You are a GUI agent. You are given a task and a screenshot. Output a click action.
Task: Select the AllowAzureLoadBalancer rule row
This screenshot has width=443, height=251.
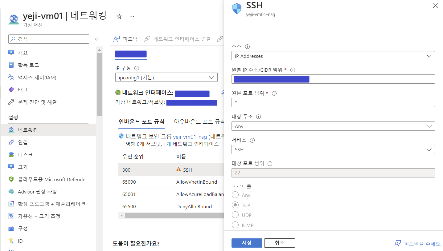coord(171,194)
